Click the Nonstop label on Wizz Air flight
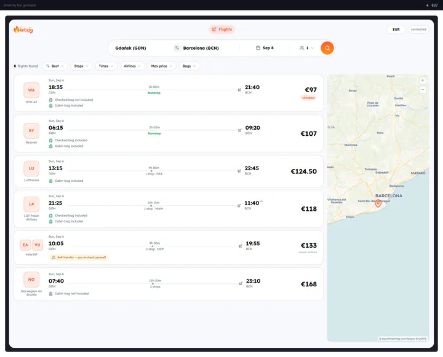 click(x=154, y=93)
